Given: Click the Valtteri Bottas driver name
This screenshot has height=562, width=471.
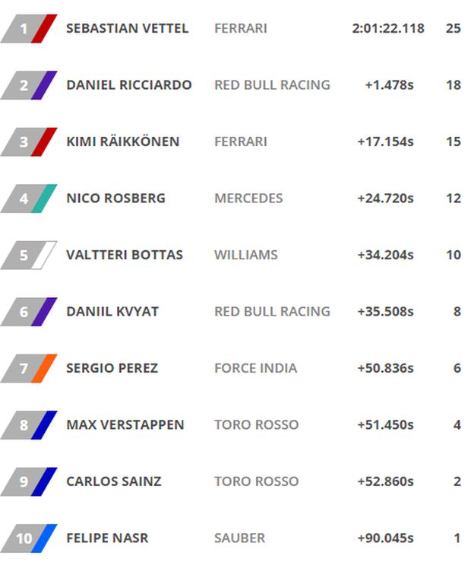Looking at the screenshot, I should [x=125, y=255].
